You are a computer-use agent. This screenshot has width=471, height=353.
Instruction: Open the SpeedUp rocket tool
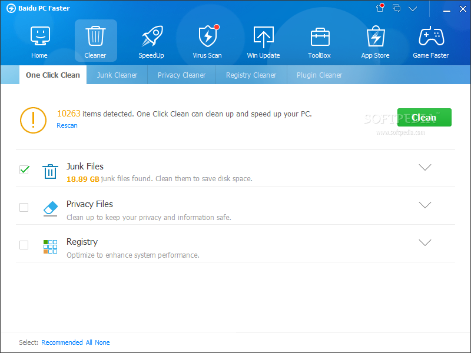(151, 42)
